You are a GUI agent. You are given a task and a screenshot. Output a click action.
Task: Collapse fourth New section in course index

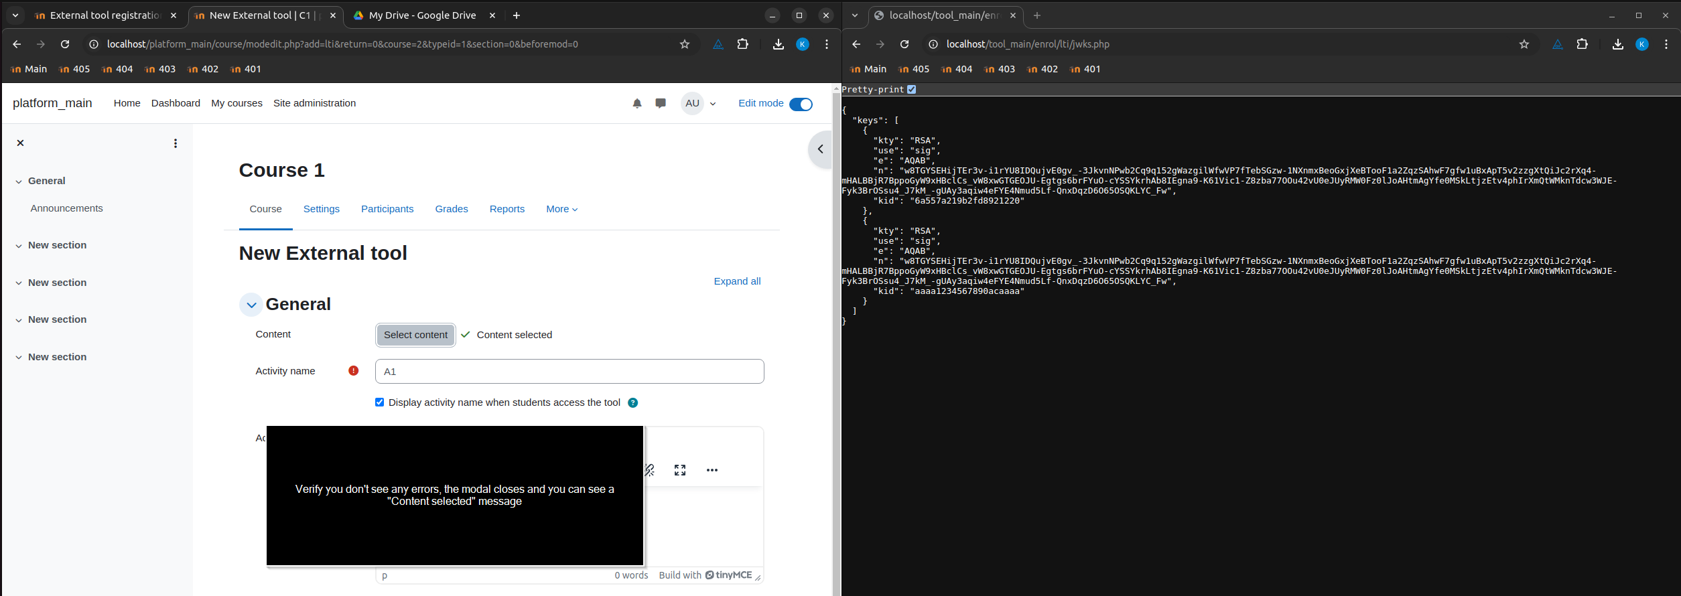point(19,358)
